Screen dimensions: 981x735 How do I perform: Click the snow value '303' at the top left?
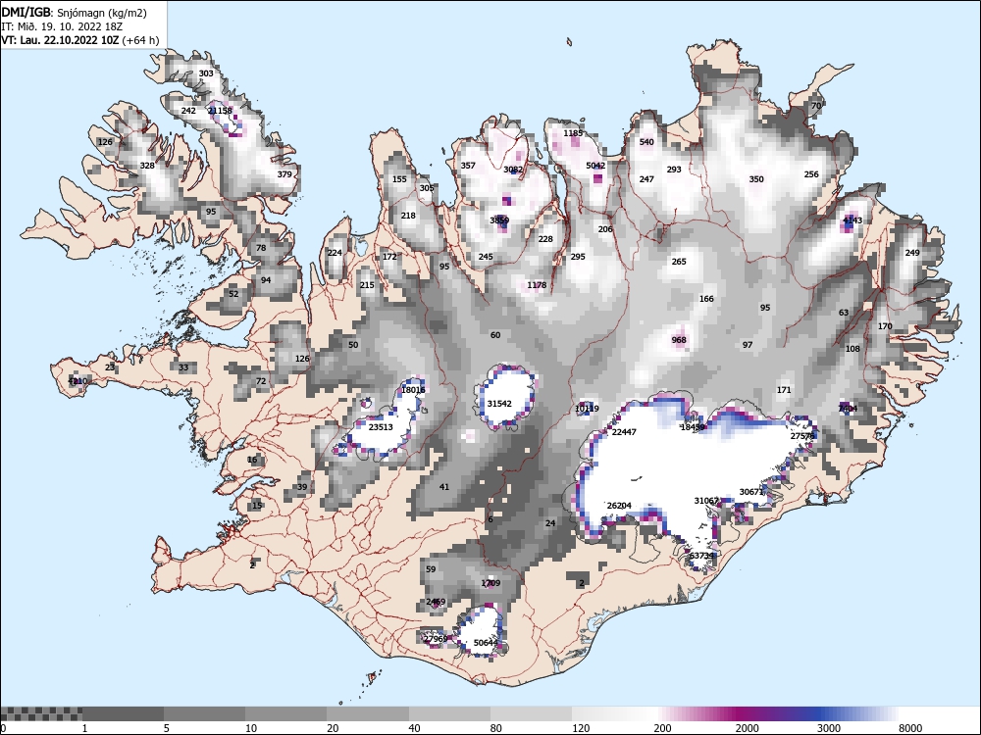206,73
